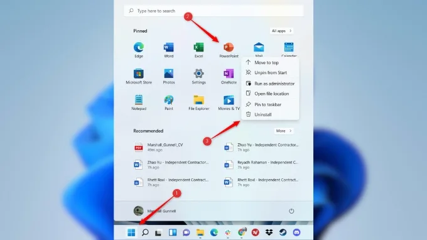Expand the All apps list
Viewport: 427px width, 240px height.
281,31
